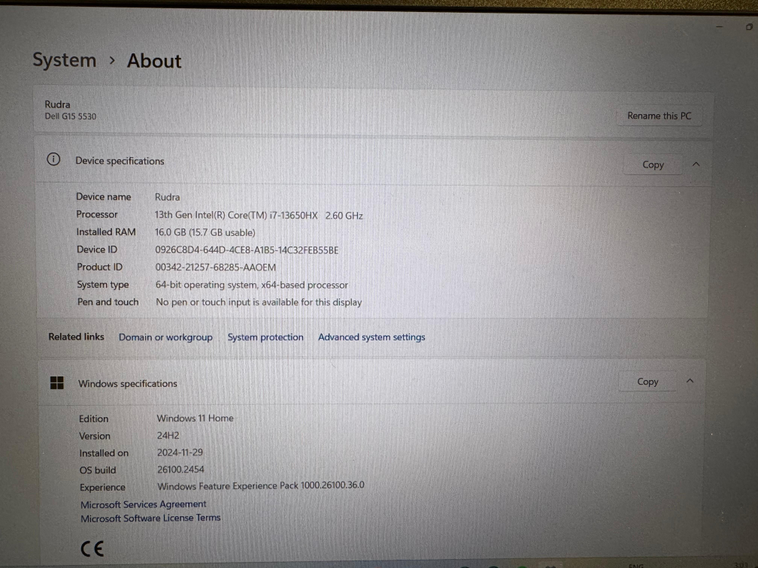The width and height of the screenshot is (758, 568).
Task: Open Microsoft Software License Terms link
Action: click(x=150, y=518)
